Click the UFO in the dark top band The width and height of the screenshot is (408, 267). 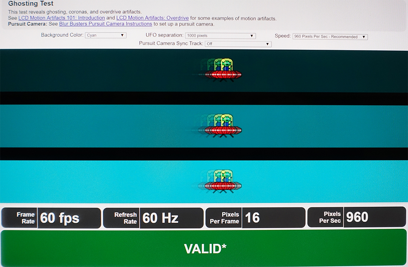click(x=223, y=70)
